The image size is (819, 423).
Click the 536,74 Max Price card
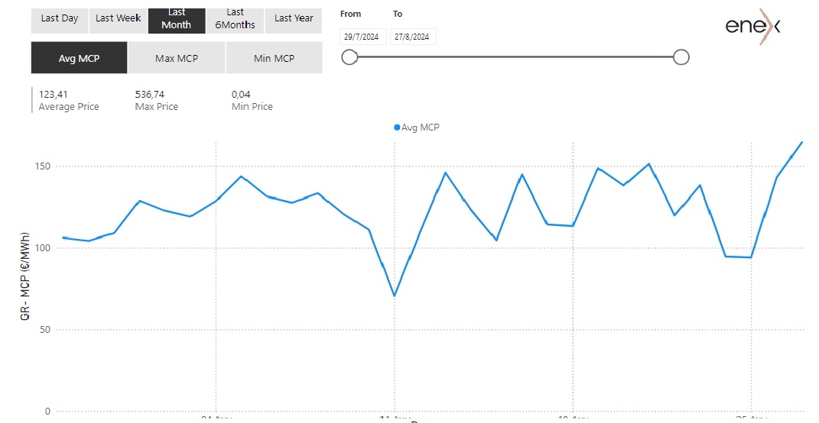click(x=157, y=100)
